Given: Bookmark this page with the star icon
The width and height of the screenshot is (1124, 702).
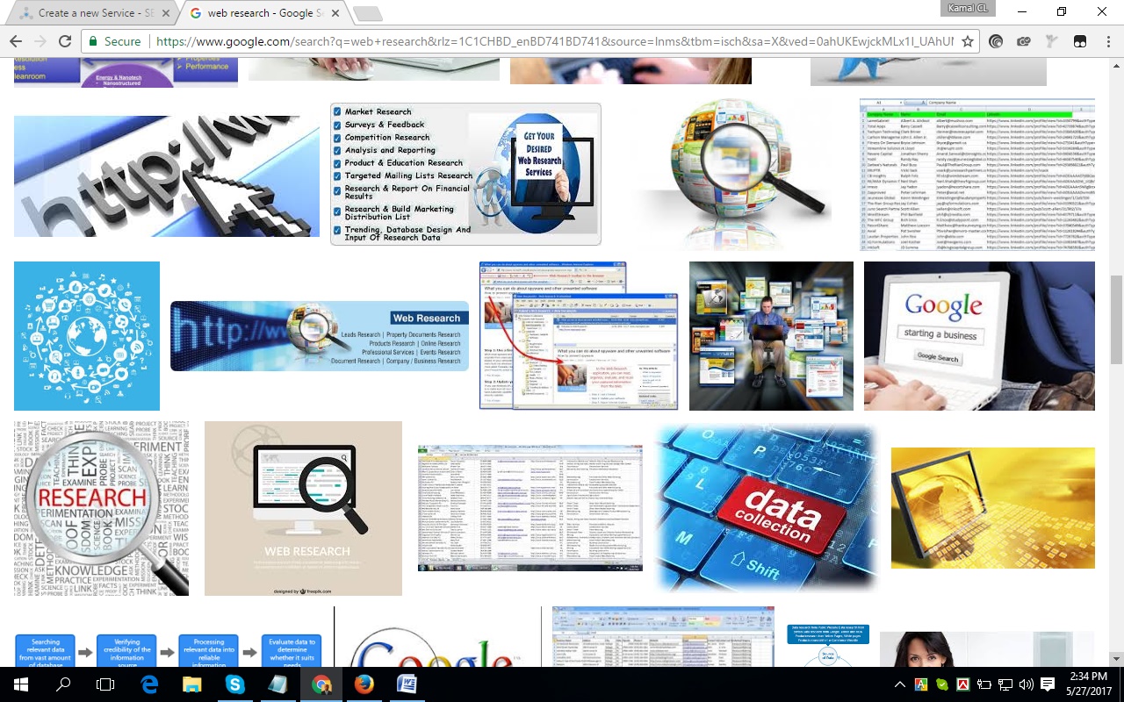Looking at the screenshot, I should 968,41.
